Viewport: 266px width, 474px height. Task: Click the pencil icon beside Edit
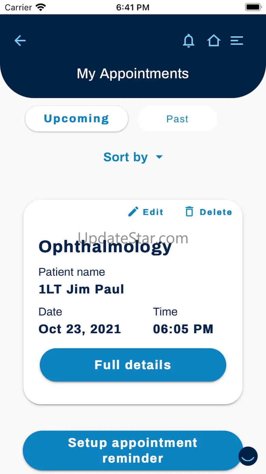coord(133,212)
